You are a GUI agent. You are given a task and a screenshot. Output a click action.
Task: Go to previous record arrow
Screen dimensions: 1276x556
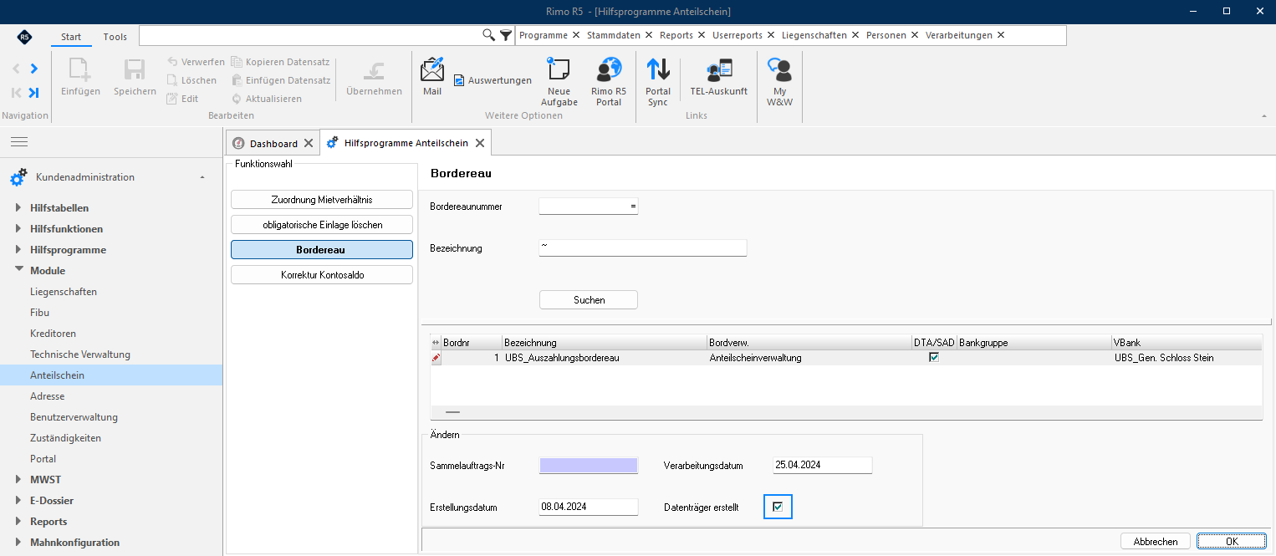pos(16,69)
